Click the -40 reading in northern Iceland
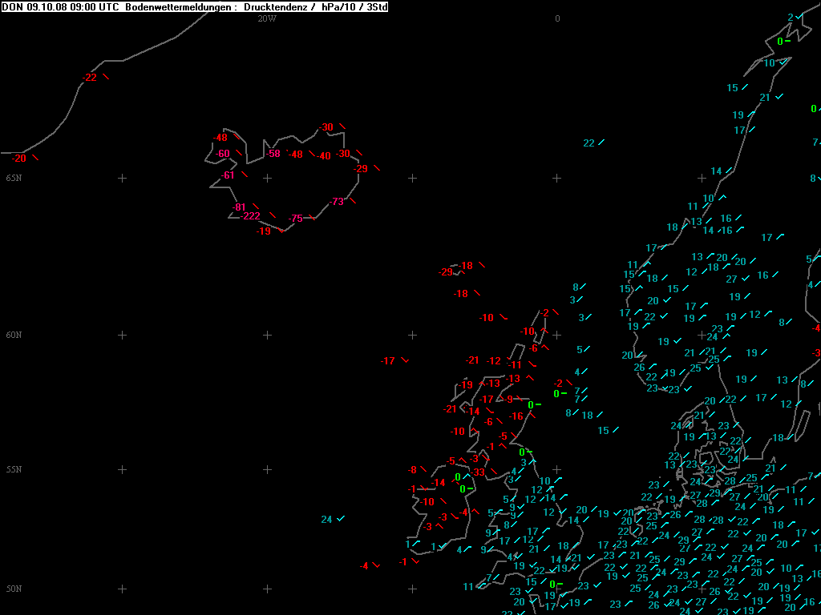The height and width of the screenshot is (615, 821). (x=324, y=156)
